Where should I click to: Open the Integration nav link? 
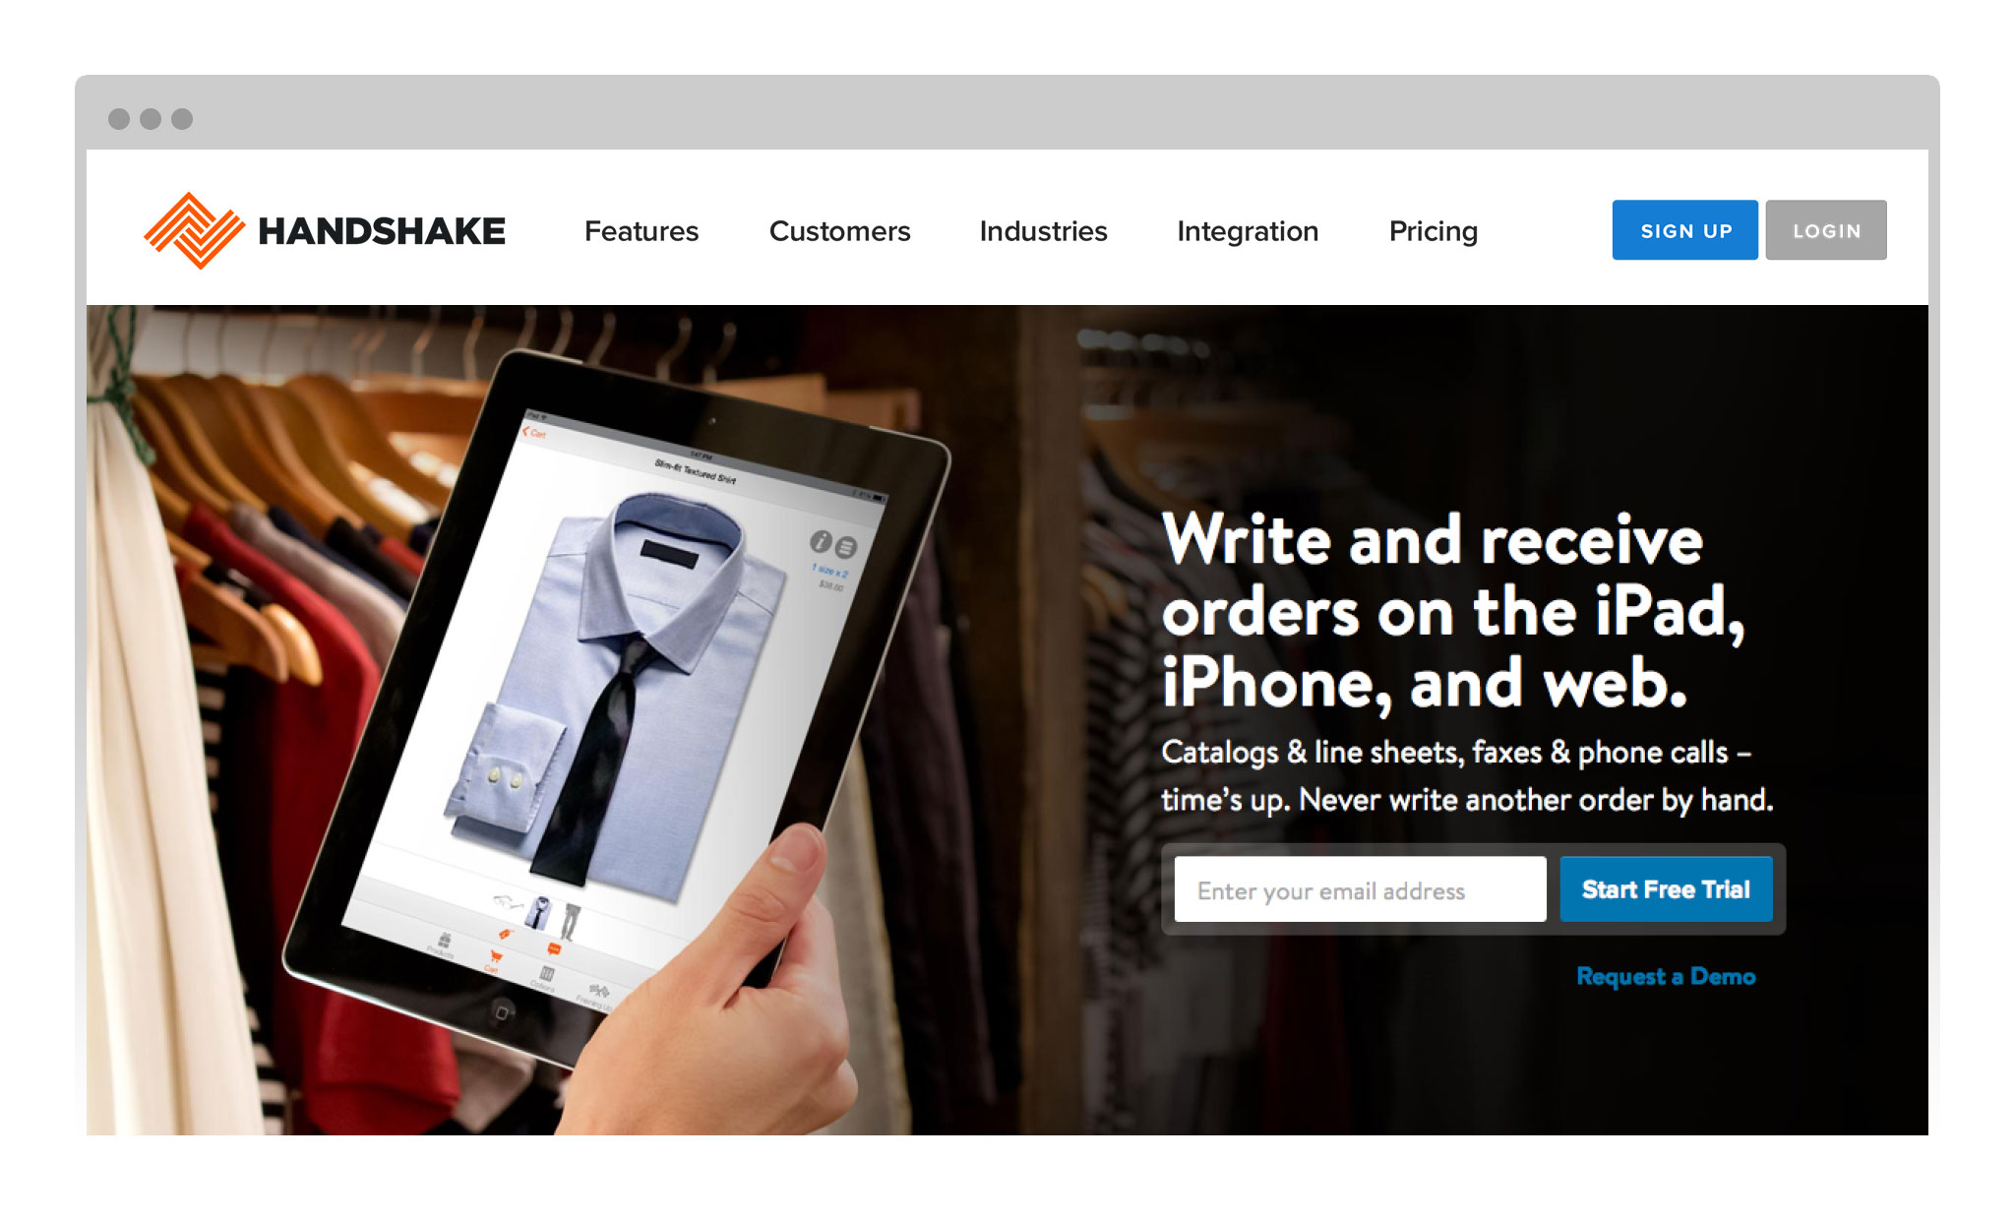[x=1248, y=231]
